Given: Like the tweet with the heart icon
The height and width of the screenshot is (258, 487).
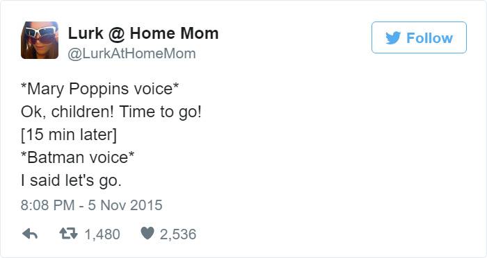Looking at the screenshot, I should click(147, 233).
